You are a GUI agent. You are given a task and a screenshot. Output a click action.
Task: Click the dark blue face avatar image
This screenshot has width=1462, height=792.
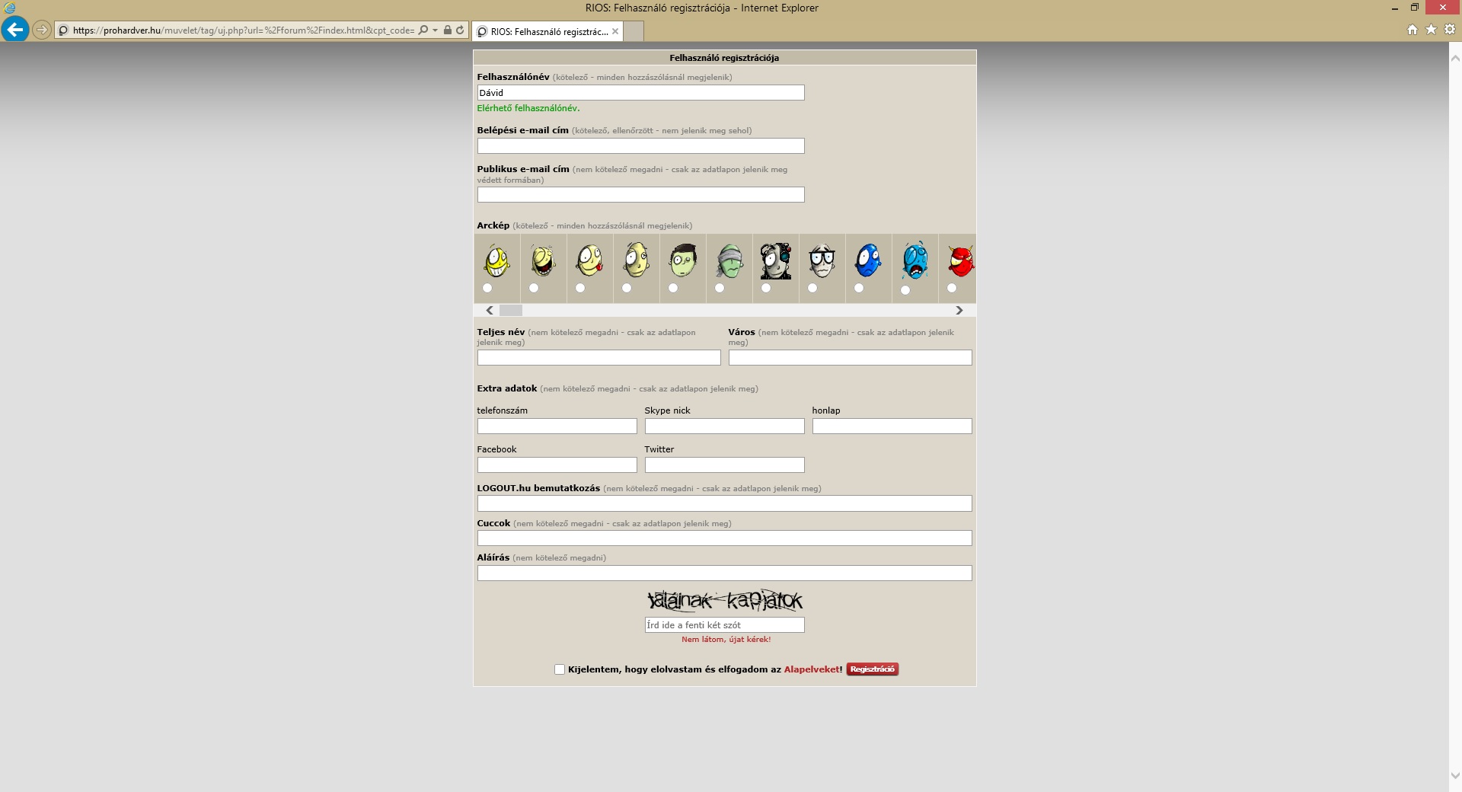click(x=868, y=260)
